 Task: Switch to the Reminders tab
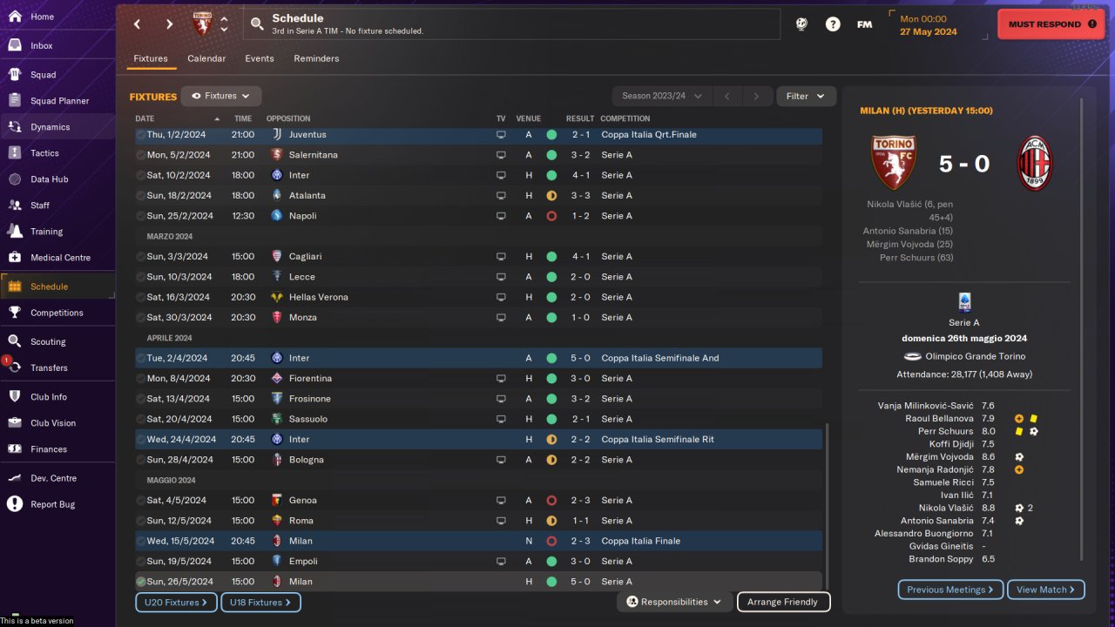point(316,58)
